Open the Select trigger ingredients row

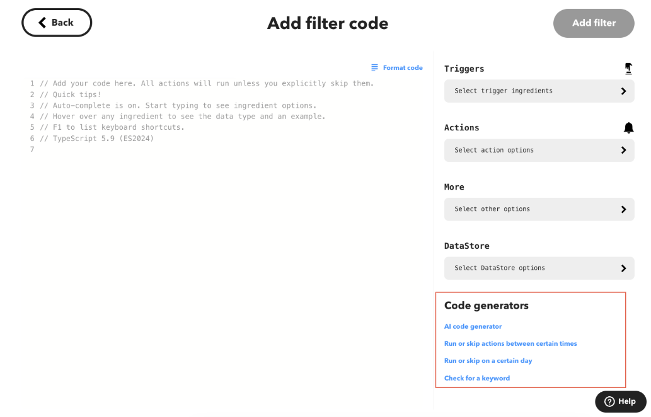tap(539, 91)
